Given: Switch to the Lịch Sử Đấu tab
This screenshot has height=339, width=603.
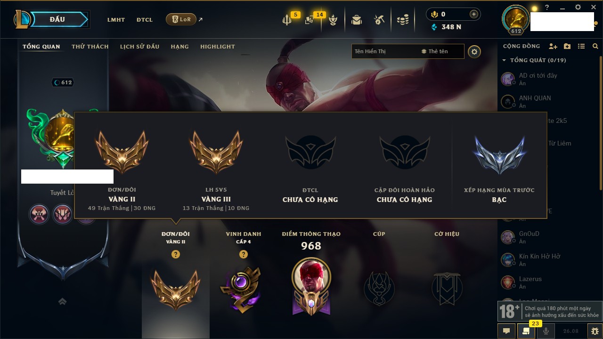Looking at the screenshot, I should click(x=139, y=47).
